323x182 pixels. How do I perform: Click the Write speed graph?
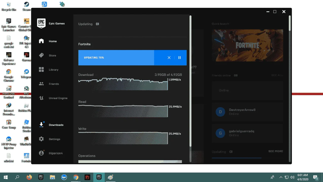pyautogui.click(x=123, y=138)
